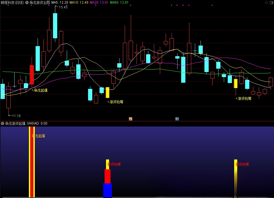
Task: Click the GWXAD: 0.00 value readout
Action: pyautogui.click(x=37, y=123)
